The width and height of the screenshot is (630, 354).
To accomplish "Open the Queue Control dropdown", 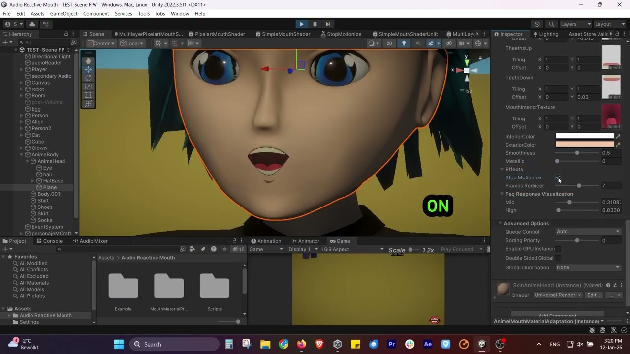I will coord(588,232).
